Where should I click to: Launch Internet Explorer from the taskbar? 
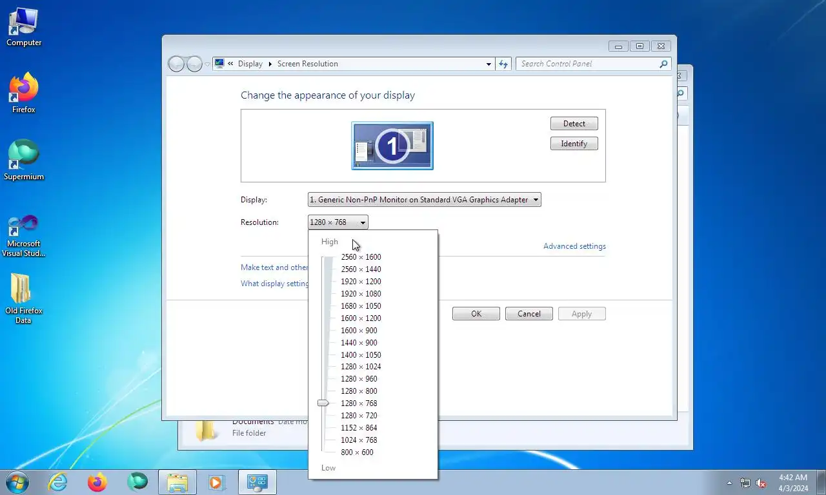(58, 482)
